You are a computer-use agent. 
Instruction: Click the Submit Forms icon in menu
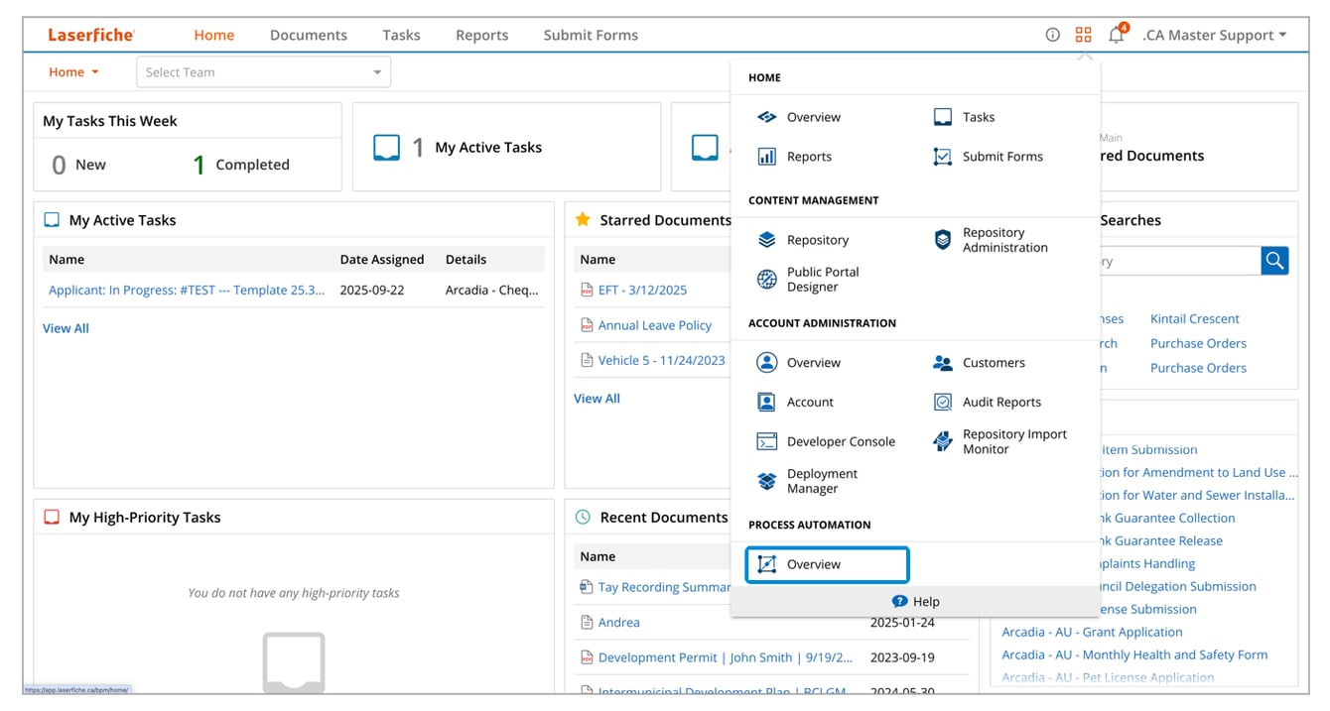pyautogui.click(x=943, y=157)
